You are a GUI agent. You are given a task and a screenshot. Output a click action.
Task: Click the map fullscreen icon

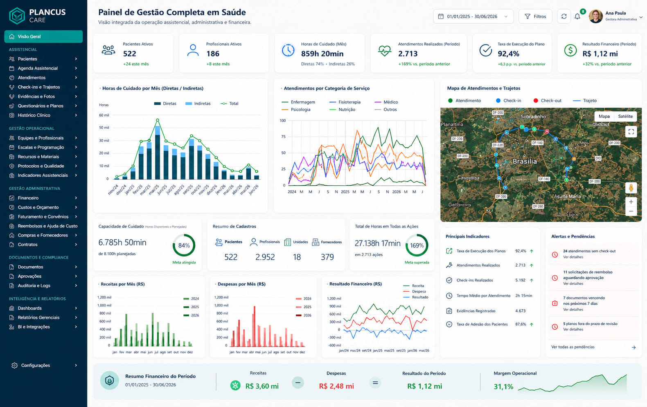(x=631, y=132)
